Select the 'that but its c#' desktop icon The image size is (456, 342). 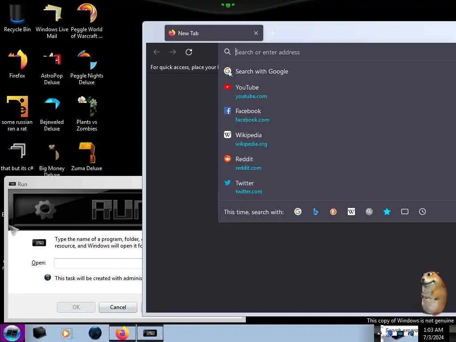click(17, 156)
